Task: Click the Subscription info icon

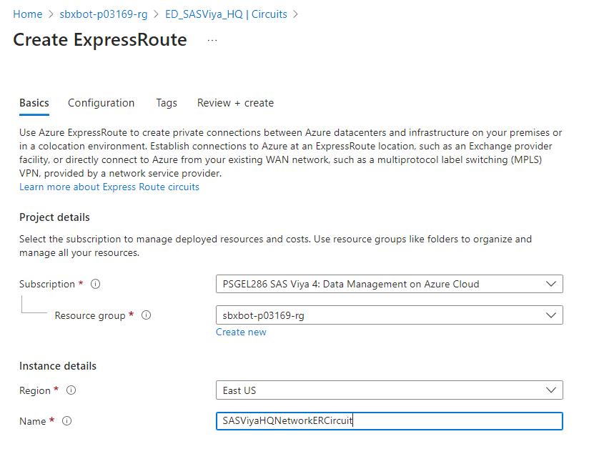Action: (96, 284)
